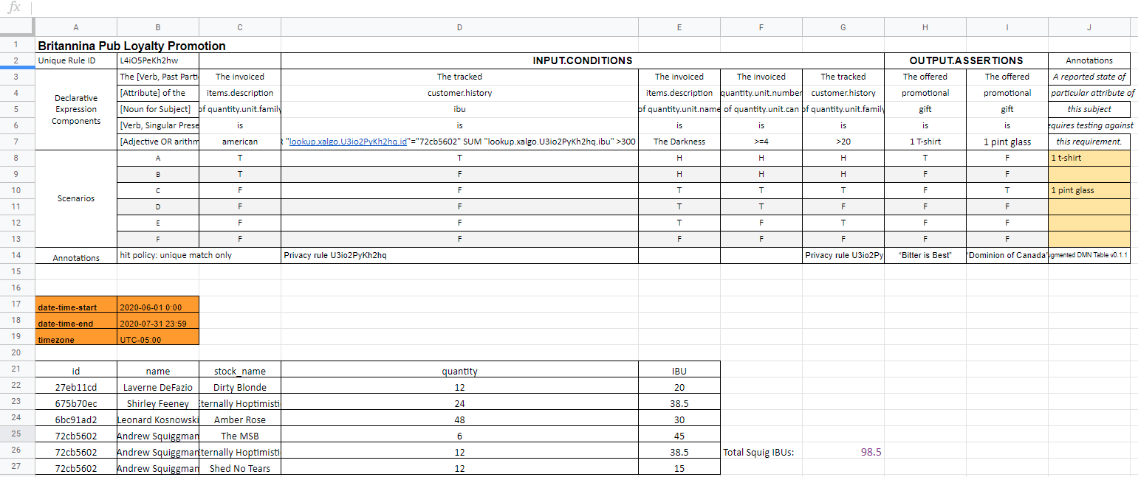Click the Unique Rule ID label cell
The image size is (1138, 477).
[x=76, y=60]
